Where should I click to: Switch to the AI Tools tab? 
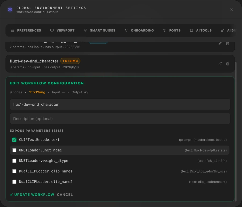click(x=201, y=30)
